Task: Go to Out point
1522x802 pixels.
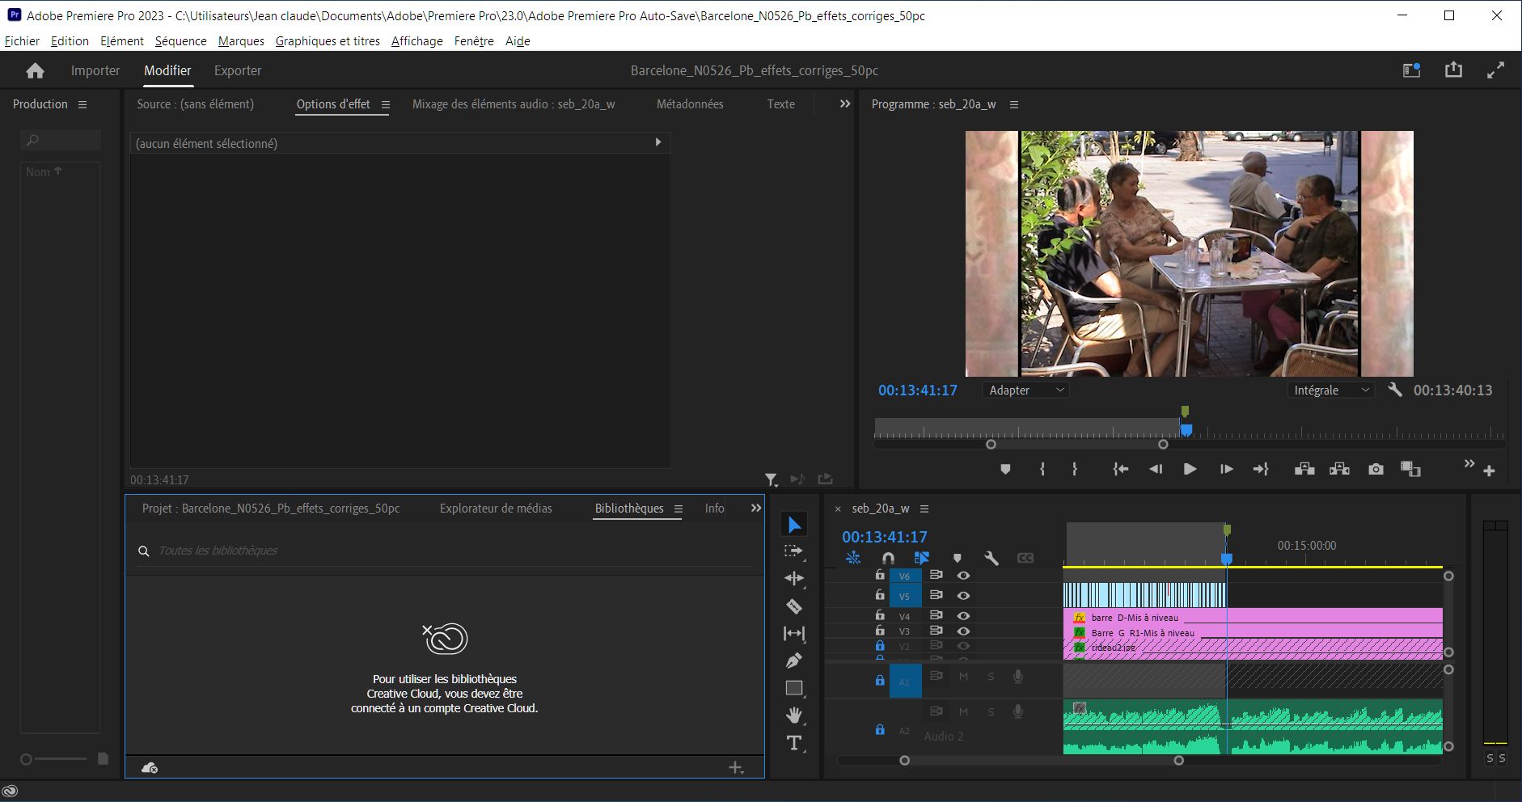Action: [1261, 469]
